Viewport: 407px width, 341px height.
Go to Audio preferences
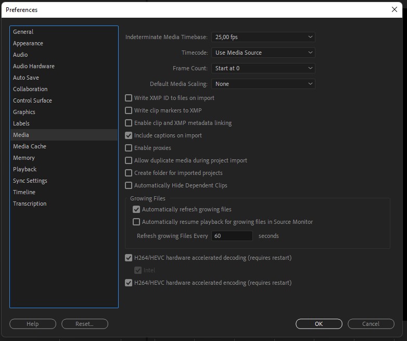pos(63,55)
